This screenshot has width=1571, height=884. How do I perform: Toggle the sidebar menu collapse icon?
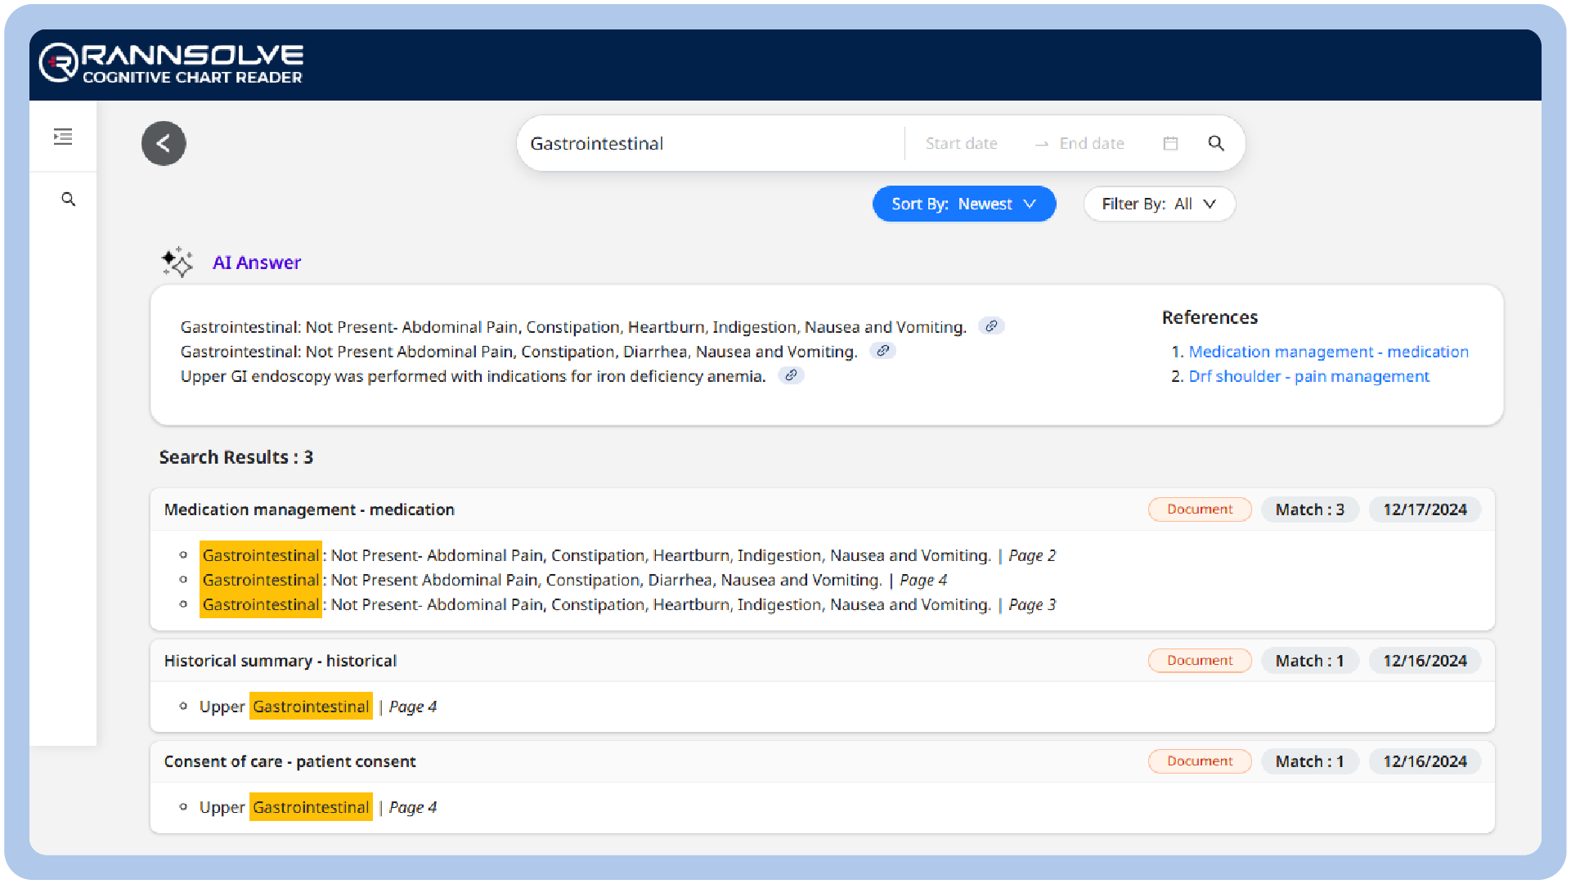click(63, 137)
